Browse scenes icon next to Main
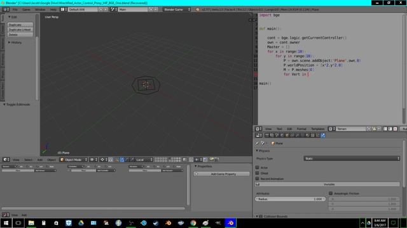This screenshot has height=228, width=407. tap(114, 9)
